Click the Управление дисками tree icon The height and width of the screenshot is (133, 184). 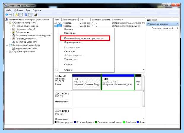tap(14, 48)
